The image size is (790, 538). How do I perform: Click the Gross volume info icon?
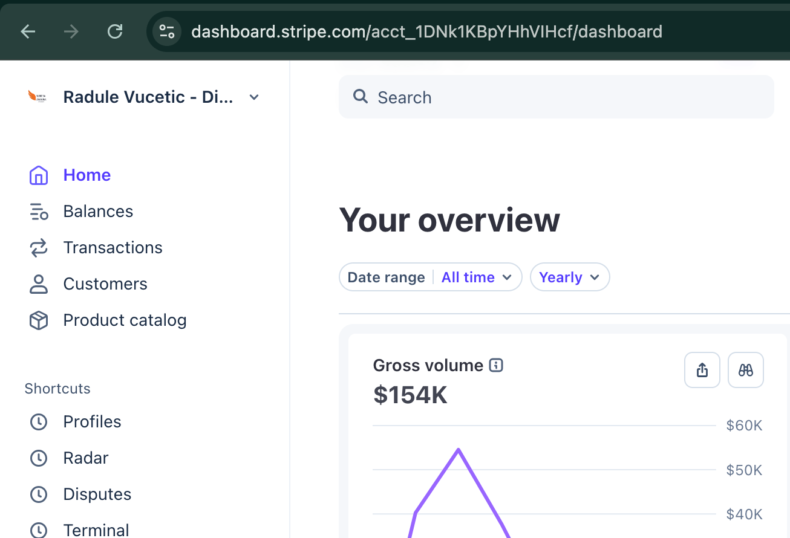496,365
